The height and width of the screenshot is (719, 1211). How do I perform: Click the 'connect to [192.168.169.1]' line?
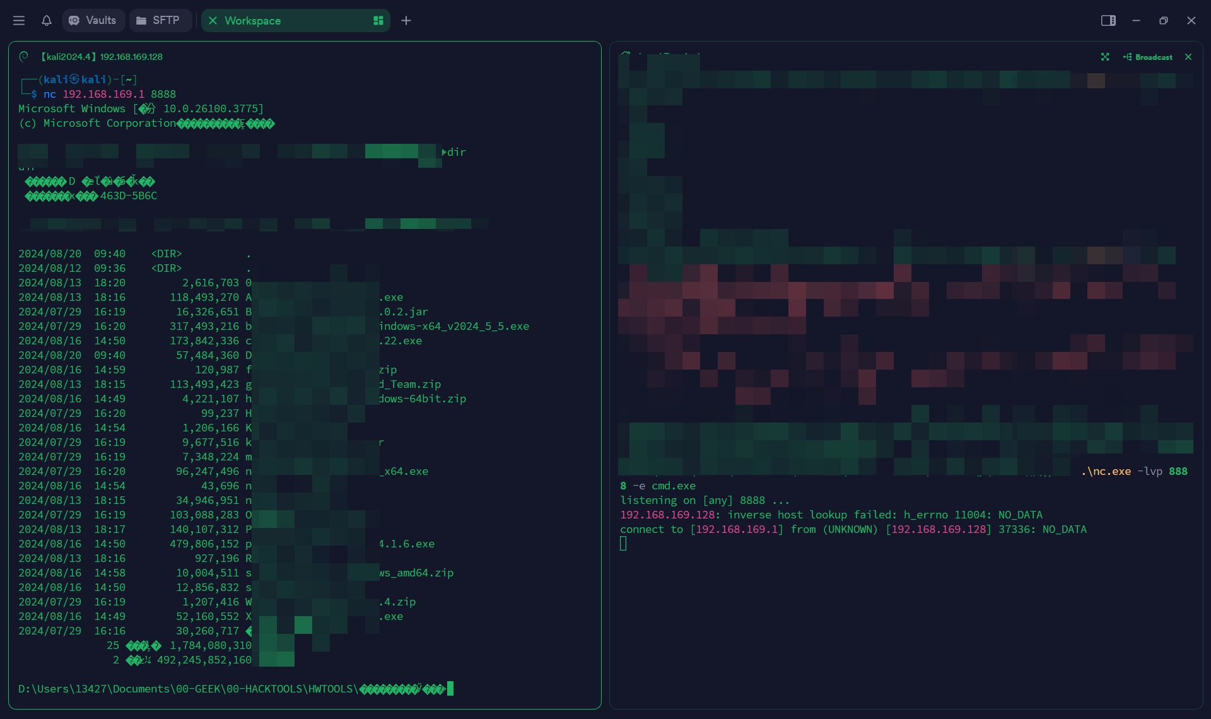853,529
